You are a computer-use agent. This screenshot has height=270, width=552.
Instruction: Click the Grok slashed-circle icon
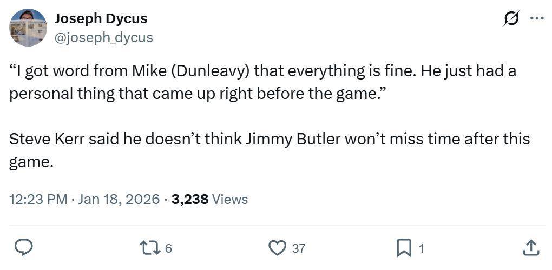coord(510,19)
